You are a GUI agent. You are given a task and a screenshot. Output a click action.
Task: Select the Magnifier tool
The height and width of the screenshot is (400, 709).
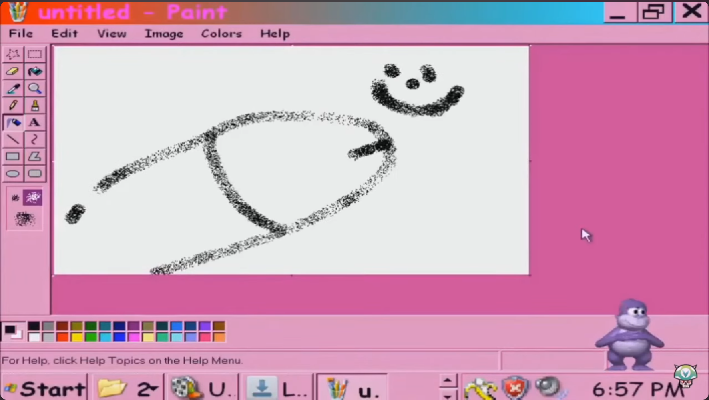35,88
